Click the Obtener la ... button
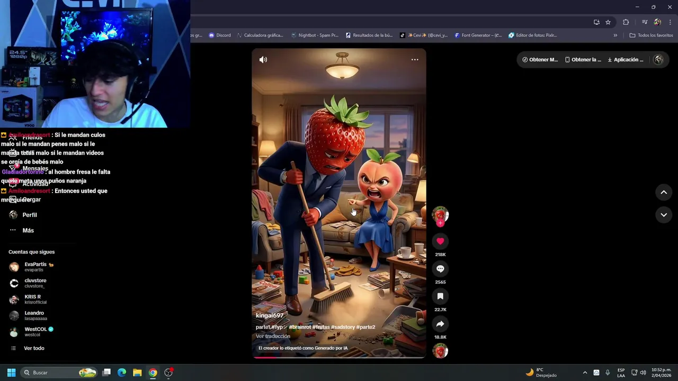The image size is (678, 381). pos(583,60)
